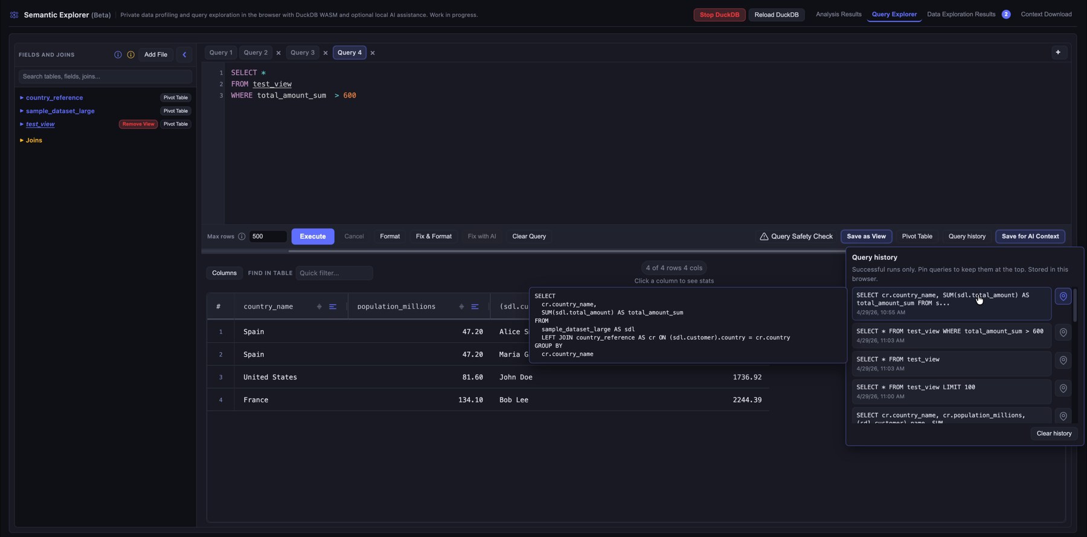This screenshot has width=1087, height=537.
Task: Expand the sample_dataset_large table tree
Action: coord(22,111)
